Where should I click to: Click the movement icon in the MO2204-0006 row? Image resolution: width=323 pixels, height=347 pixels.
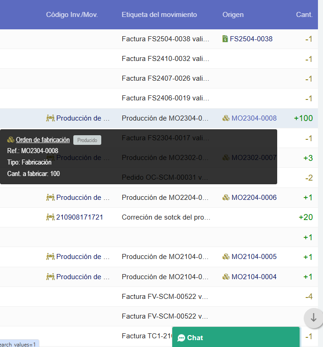pos(50,198)
